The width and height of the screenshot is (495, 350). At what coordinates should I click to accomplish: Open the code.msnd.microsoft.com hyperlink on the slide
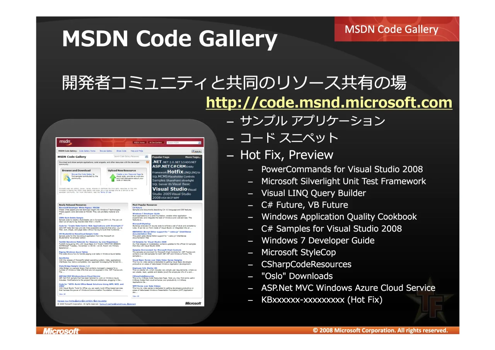pyautogui.click(x=329, y=102)
